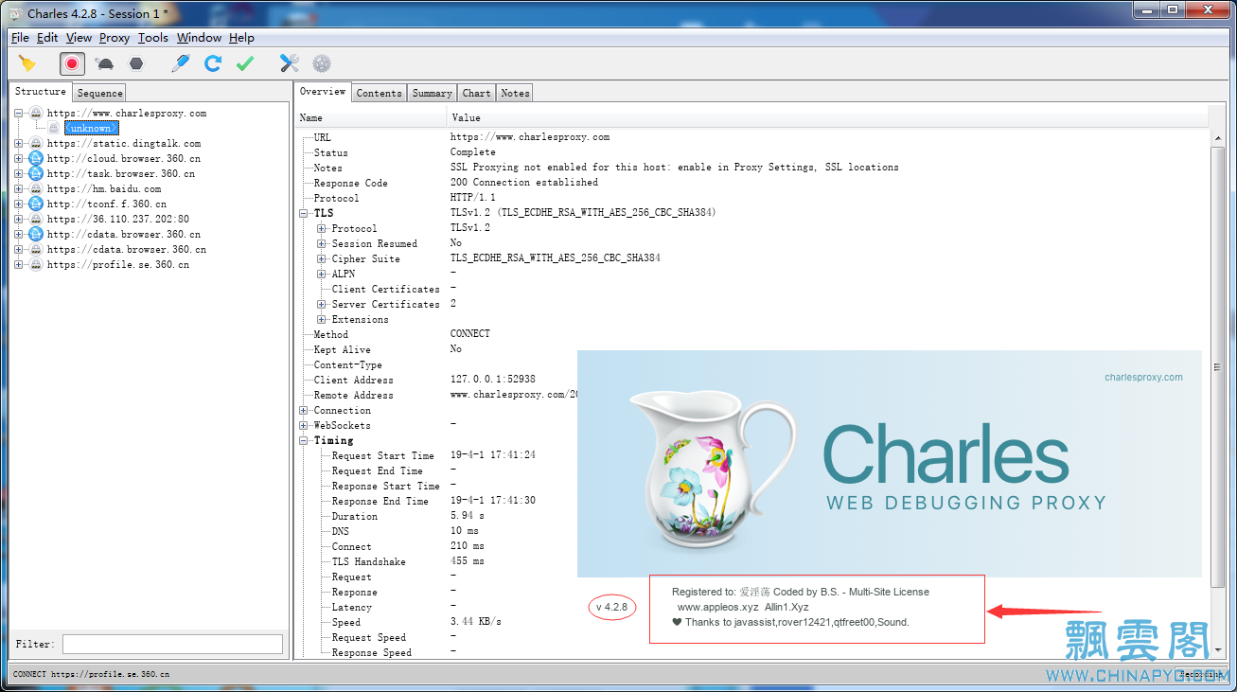Expand the Session Resumed row
Image resolution: width=1237 pixels, height=692 pixels.
[322, 244]
